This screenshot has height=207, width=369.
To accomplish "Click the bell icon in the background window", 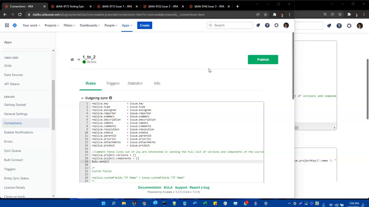I will coord(329,26).
